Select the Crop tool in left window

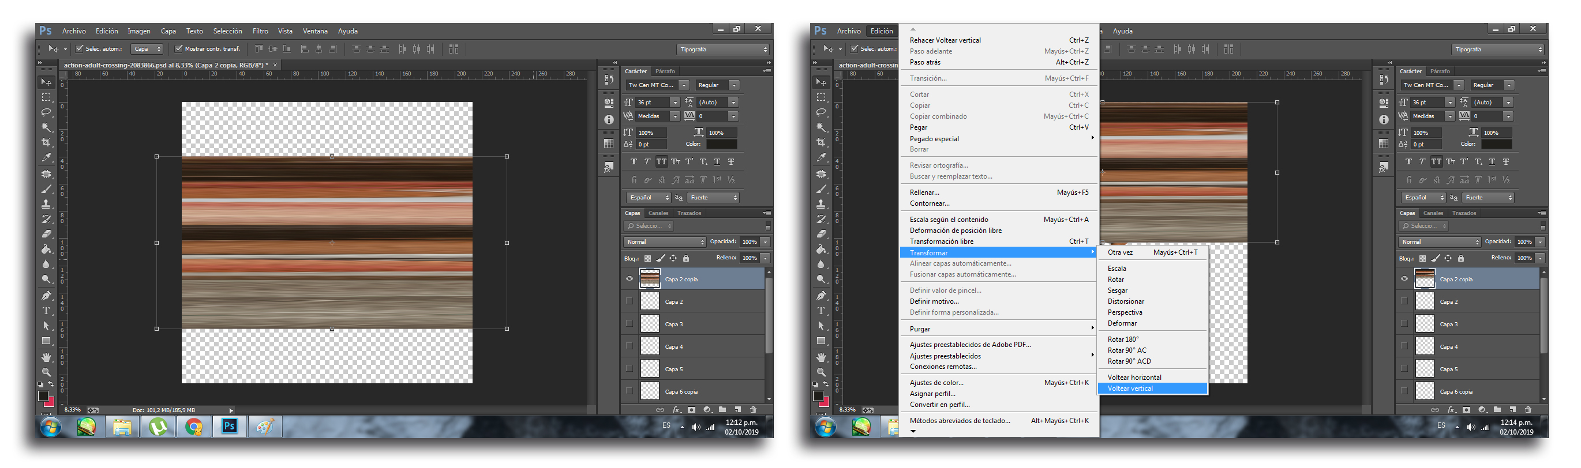tap(46, 142)
